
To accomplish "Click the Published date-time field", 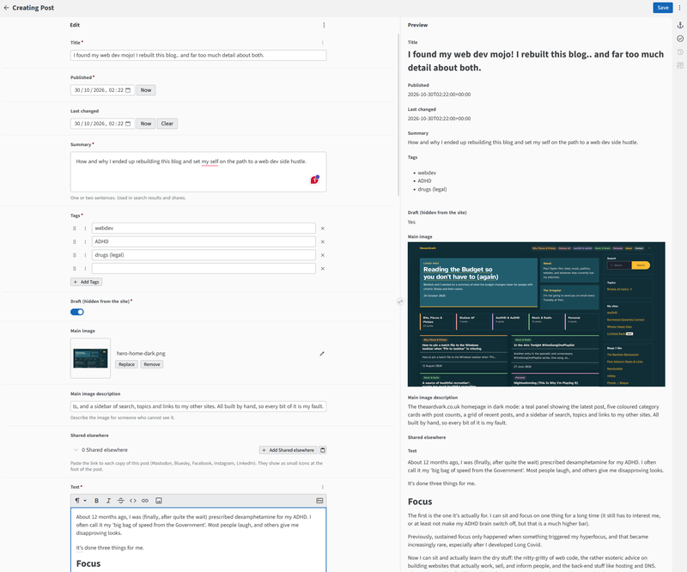I will (102, 90).
